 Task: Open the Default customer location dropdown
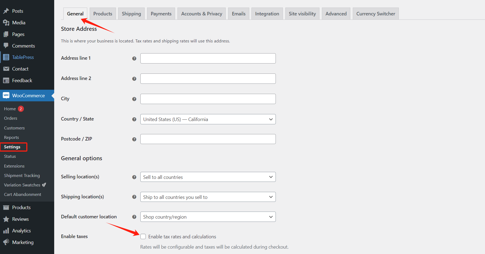pyautogui.click(x=208, y=217)
